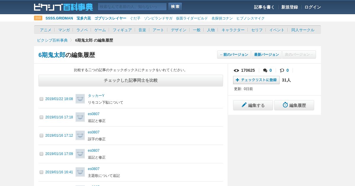Open the タッカーY username link
Image resolution: width=355 pixels, height=186 pixels.
coord(96,96)
